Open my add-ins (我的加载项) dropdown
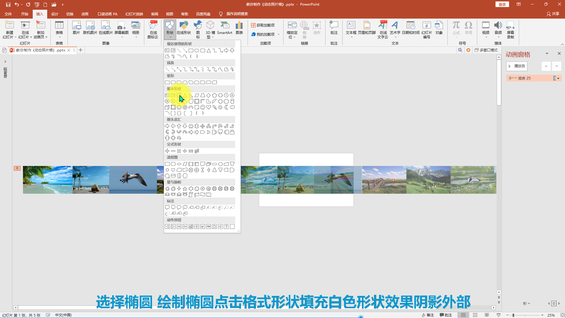This screenshot has width=565, height=318. point(278,34)
